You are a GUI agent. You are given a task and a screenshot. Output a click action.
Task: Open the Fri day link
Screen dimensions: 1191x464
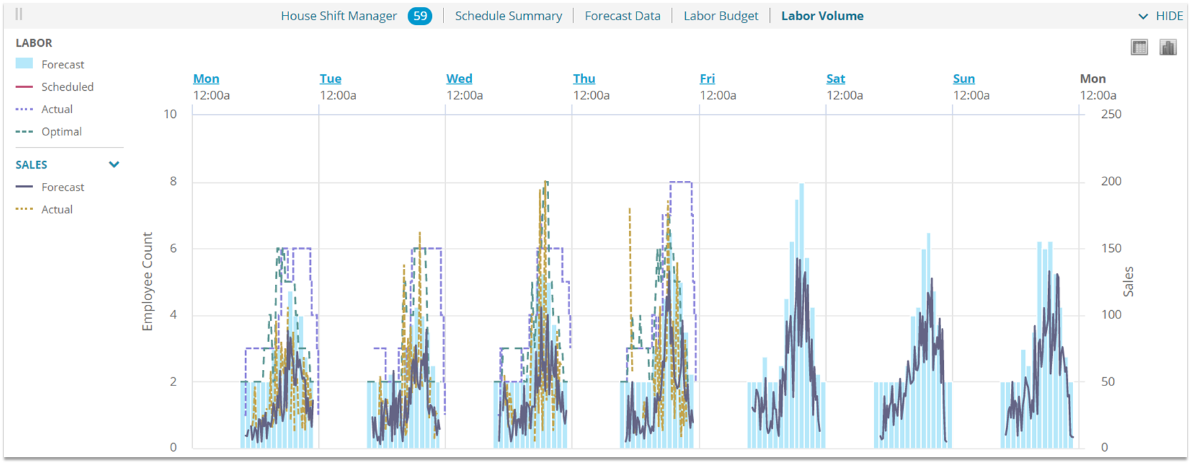[707, 79]
